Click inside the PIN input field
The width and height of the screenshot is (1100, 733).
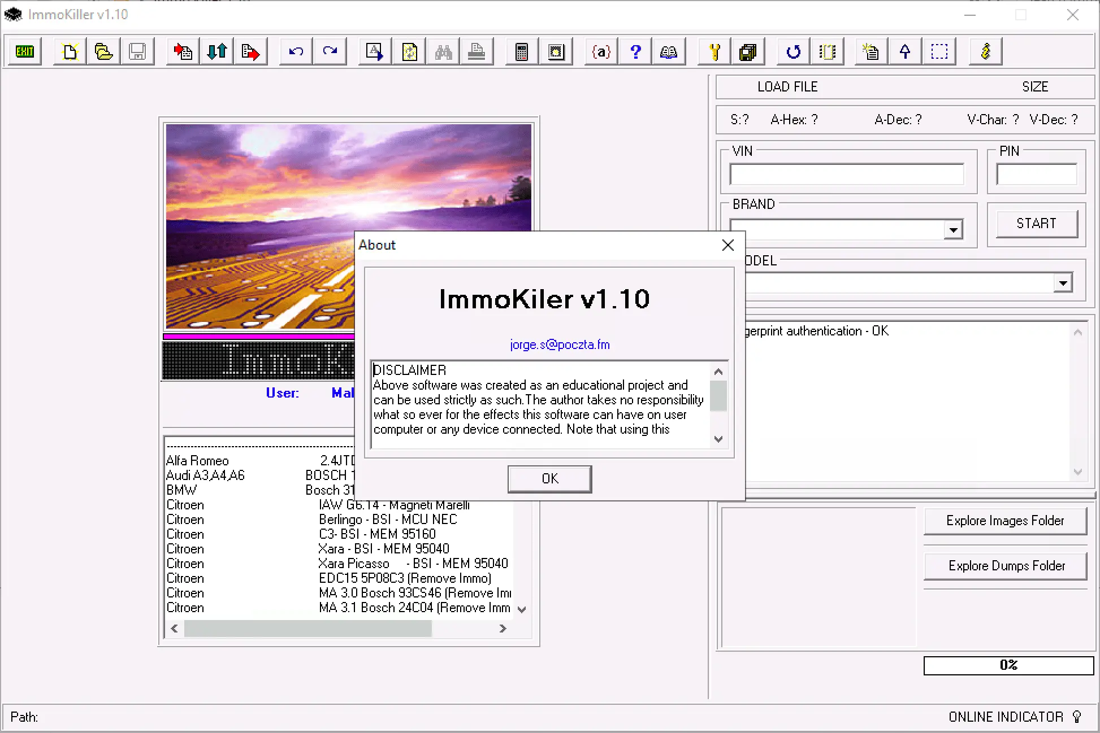coord(1037,174)
